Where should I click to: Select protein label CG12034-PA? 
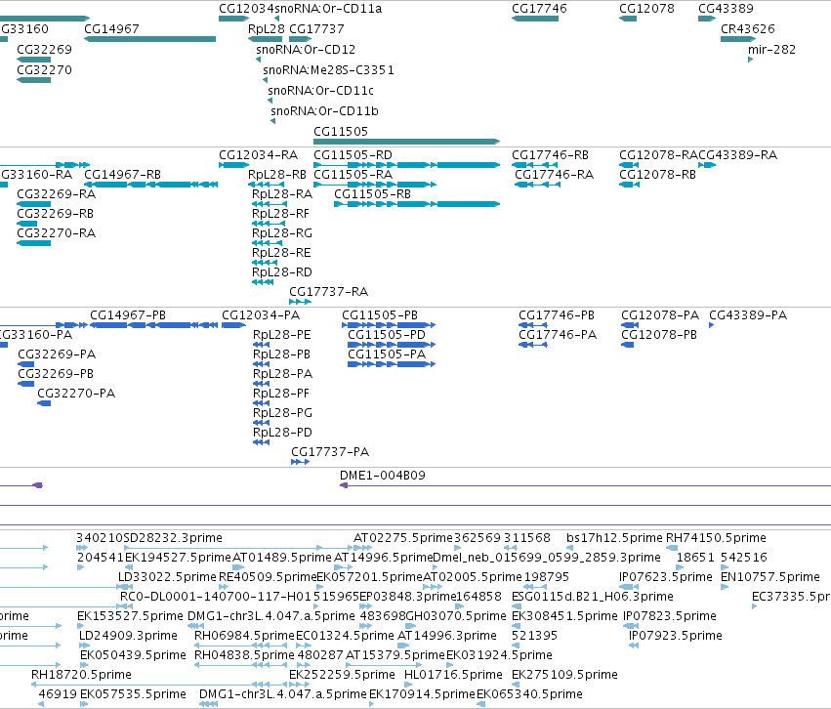[x=261, y=315]
